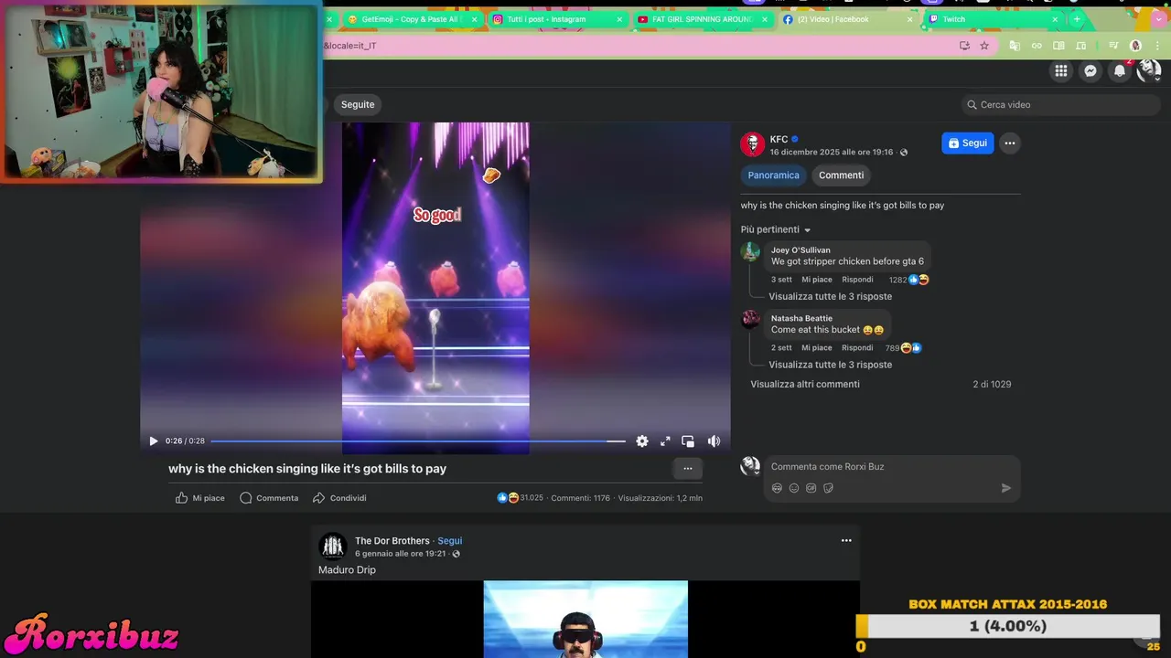
Task: Open a new browser tab
Action: pos(1077,19)
